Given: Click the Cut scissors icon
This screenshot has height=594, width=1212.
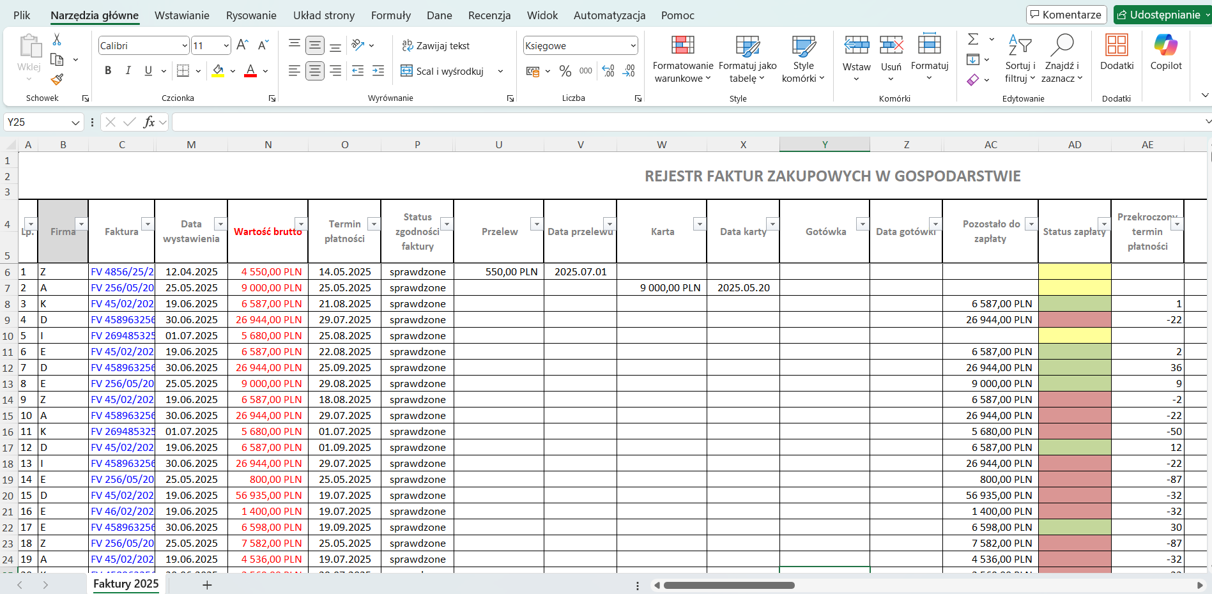Looking at the screenshot, I should 57,40.
